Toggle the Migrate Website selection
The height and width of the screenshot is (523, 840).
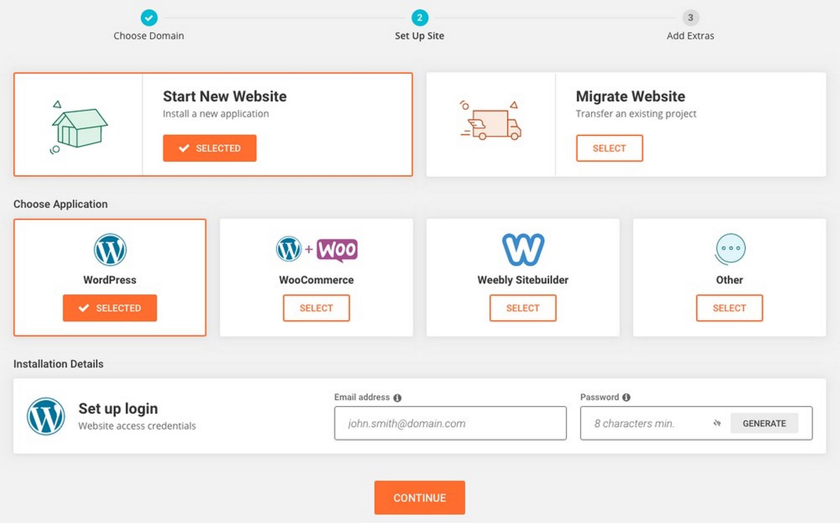(608, 148)
